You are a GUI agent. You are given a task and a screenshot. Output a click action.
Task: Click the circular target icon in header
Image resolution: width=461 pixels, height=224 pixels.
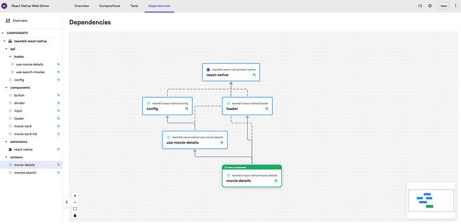coord(430,6)
